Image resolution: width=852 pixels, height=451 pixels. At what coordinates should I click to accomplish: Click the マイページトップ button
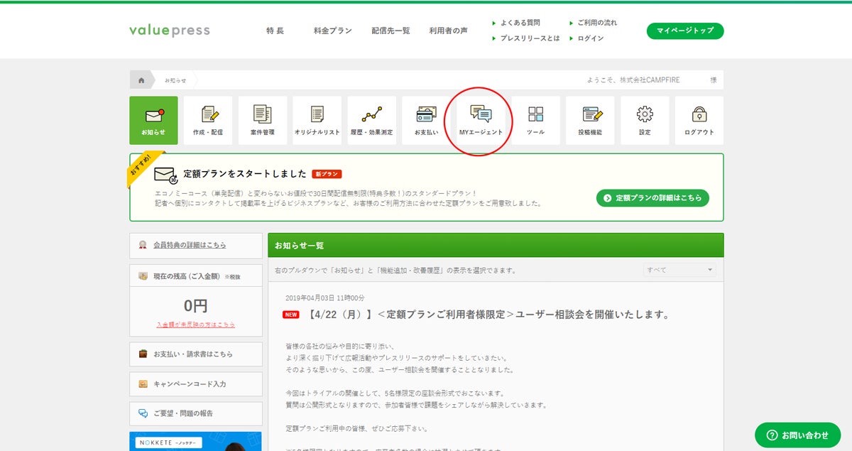684,31
